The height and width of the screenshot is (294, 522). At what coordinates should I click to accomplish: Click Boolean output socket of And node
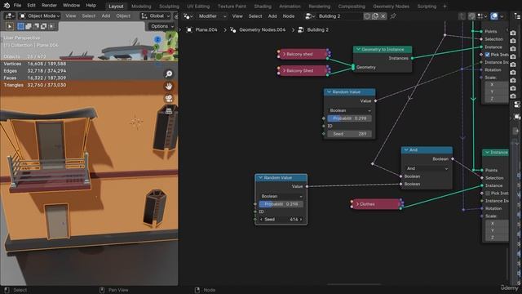(453, 159)
